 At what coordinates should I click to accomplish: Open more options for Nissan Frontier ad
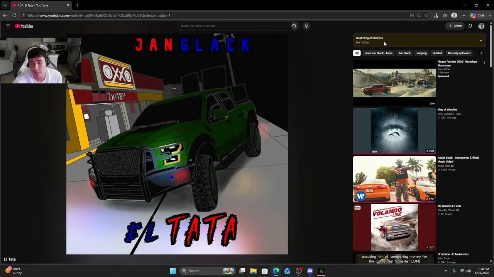(x=484, y=62)
